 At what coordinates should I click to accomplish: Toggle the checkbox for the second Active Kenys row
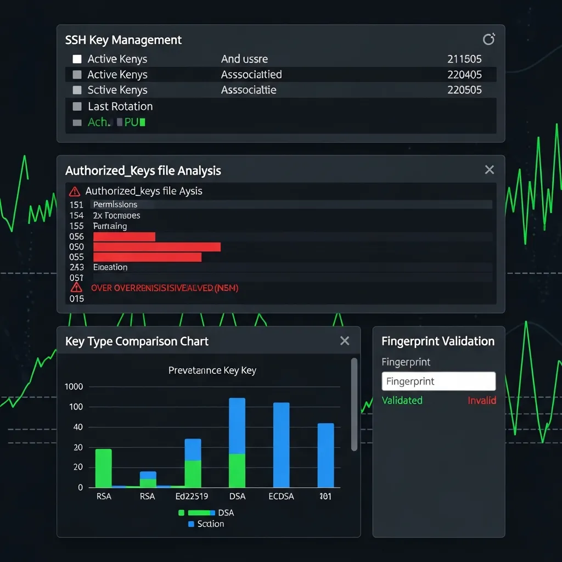77,75
